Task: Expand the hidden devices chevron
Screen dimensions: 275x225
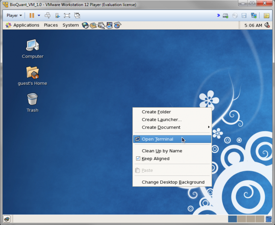Action: (x=218, y=15)
